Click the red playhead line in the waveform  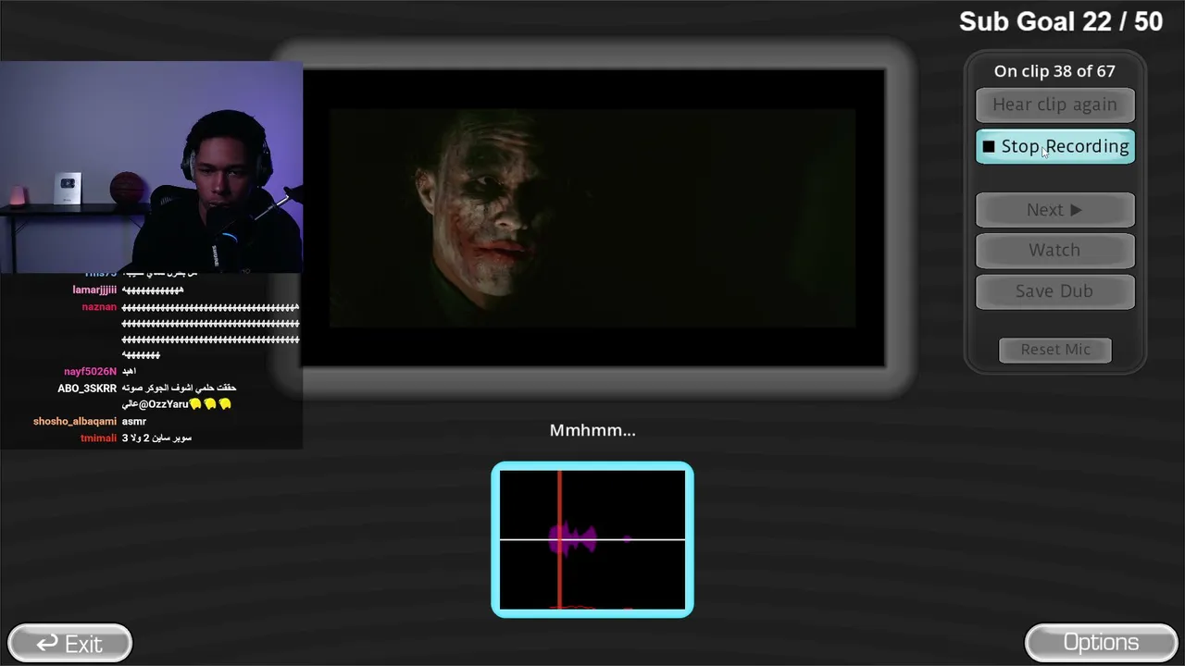pyautogui.click(x=559, y=539)
